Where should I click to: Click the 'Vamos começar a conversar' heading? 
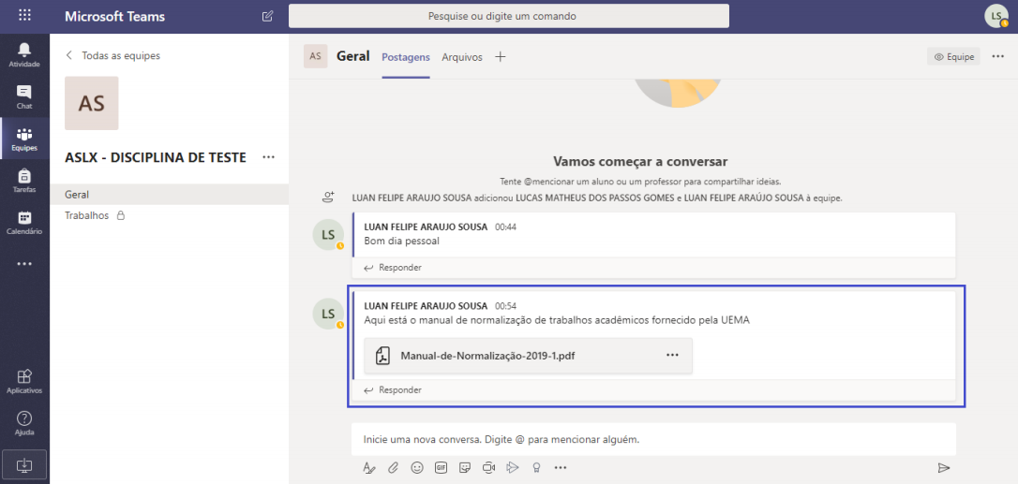(x=641, y=161)
